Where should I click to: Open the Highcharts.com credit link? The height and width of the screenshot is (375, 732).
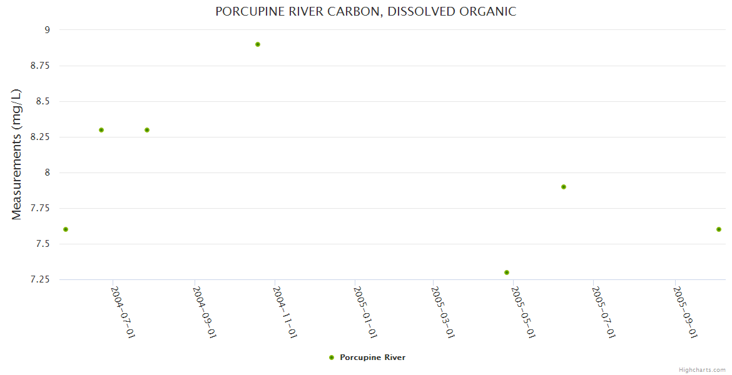click(x=702, y=369)
